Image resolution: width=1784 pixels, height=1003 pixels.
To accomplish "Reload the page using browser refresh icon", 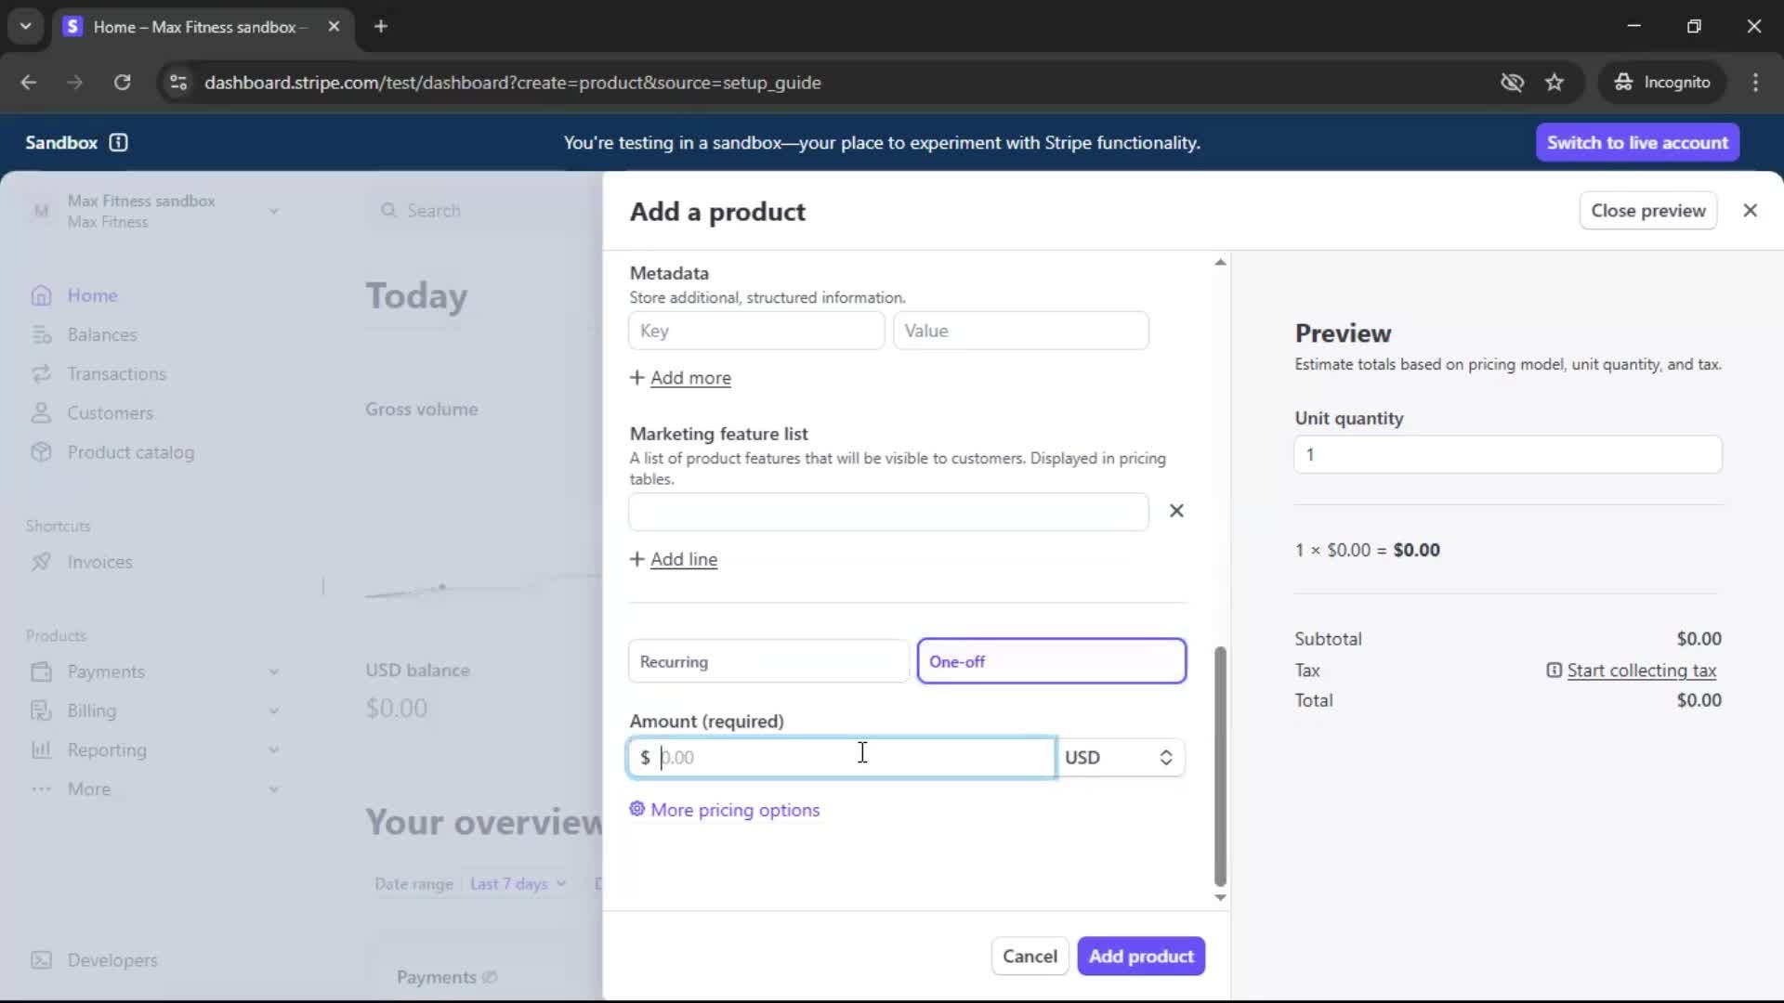I will pyautogui.click(x=122, y=83).
